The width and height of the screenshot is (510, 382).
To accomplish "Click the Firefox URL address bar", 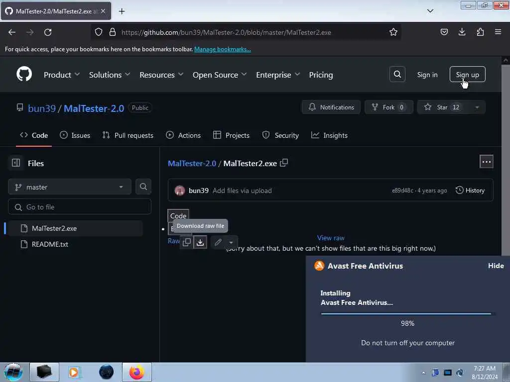I will pos(246,32).
